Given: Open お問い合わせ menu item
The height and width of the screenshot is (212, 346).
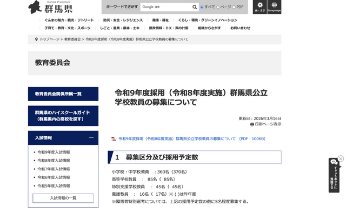Looking at the screenshot, I should [x=240, y=28].
